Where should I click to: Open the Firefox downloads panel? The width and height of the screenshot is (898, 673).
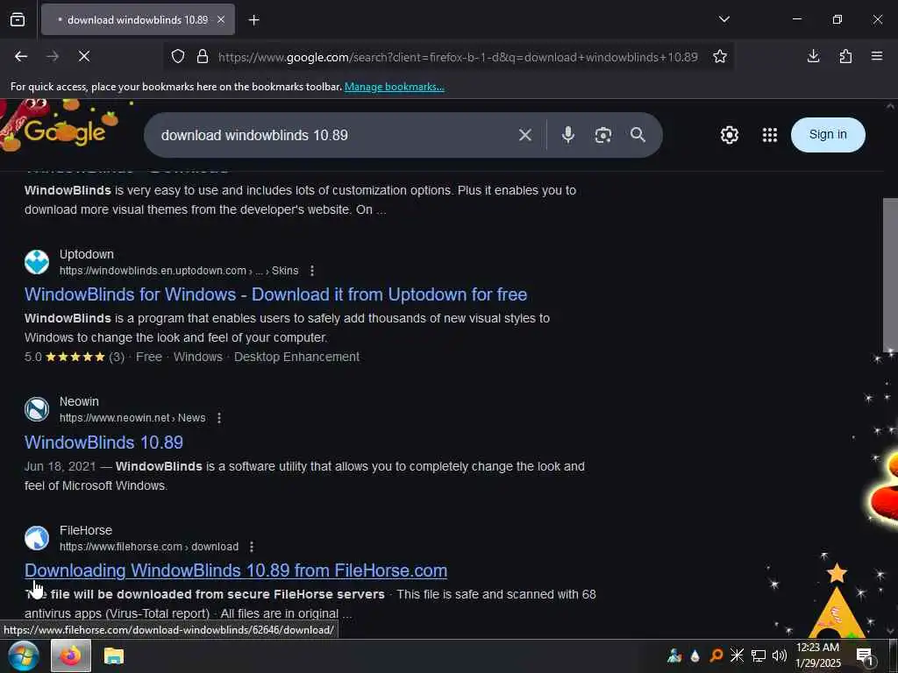[x=813, y=56]
